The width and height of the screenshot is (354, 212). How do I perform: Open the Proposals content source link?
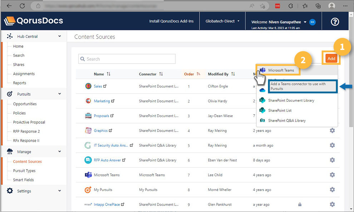101,116
